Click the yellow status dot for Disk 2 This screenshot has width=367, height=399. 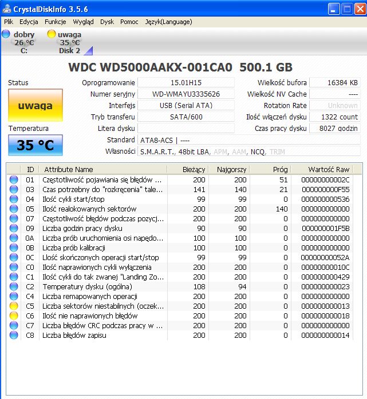52,34
